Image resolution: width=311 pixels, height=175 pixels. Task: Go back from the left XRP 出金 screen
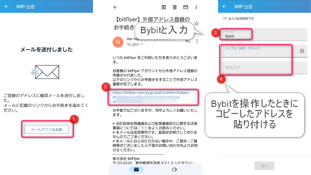point(6,7)
